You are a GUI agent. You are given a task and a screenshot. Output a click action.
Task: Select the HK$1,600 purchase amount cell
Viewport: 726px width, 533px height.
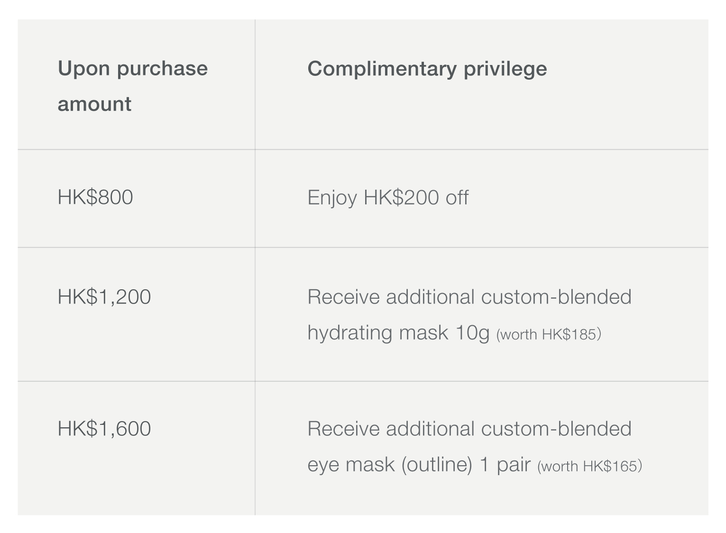[x=104, y=429]
